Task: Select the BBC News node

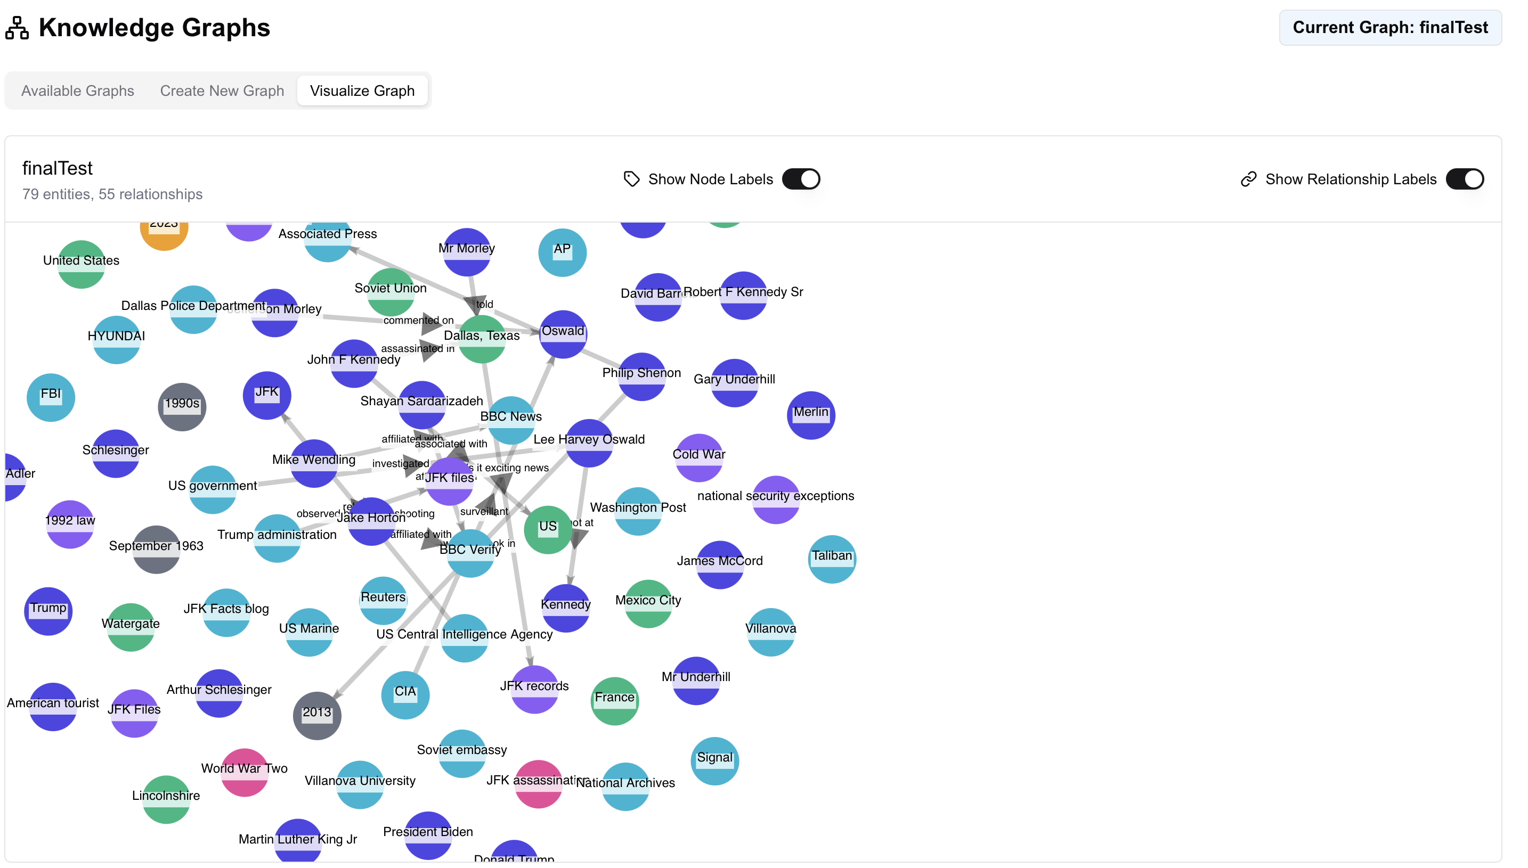Action: pyautogui.click(x=510, y=417)
